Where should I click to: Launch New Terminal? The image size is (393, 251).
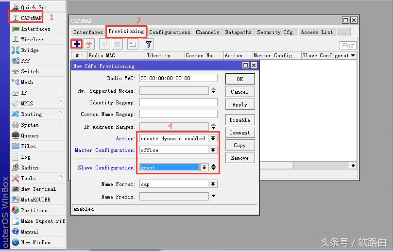(38, 189)
